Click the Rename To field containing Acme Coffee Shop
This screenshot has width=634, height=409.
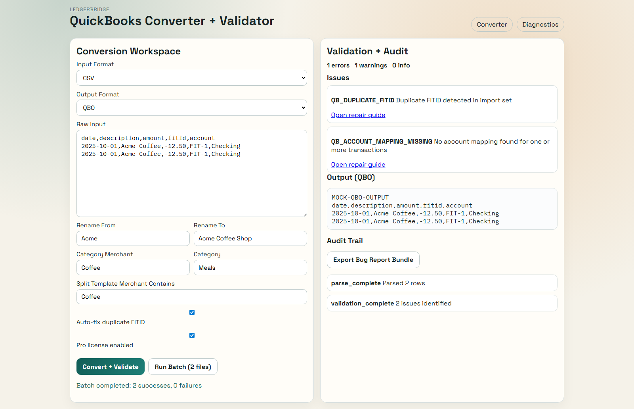point(250,238)
